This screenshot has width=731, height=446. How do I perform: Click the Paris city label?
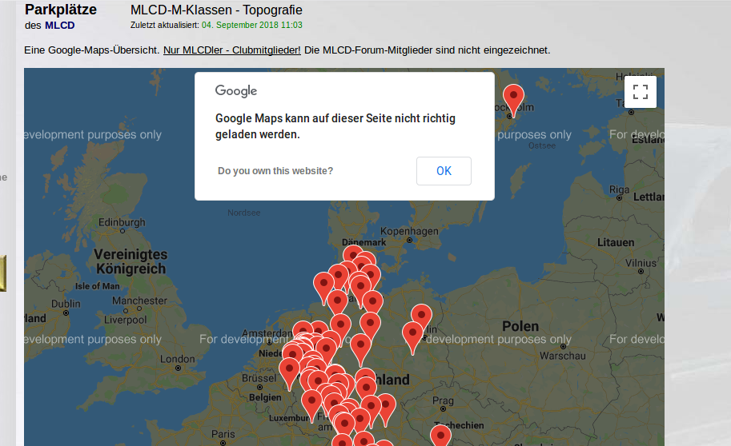point(223,434)
